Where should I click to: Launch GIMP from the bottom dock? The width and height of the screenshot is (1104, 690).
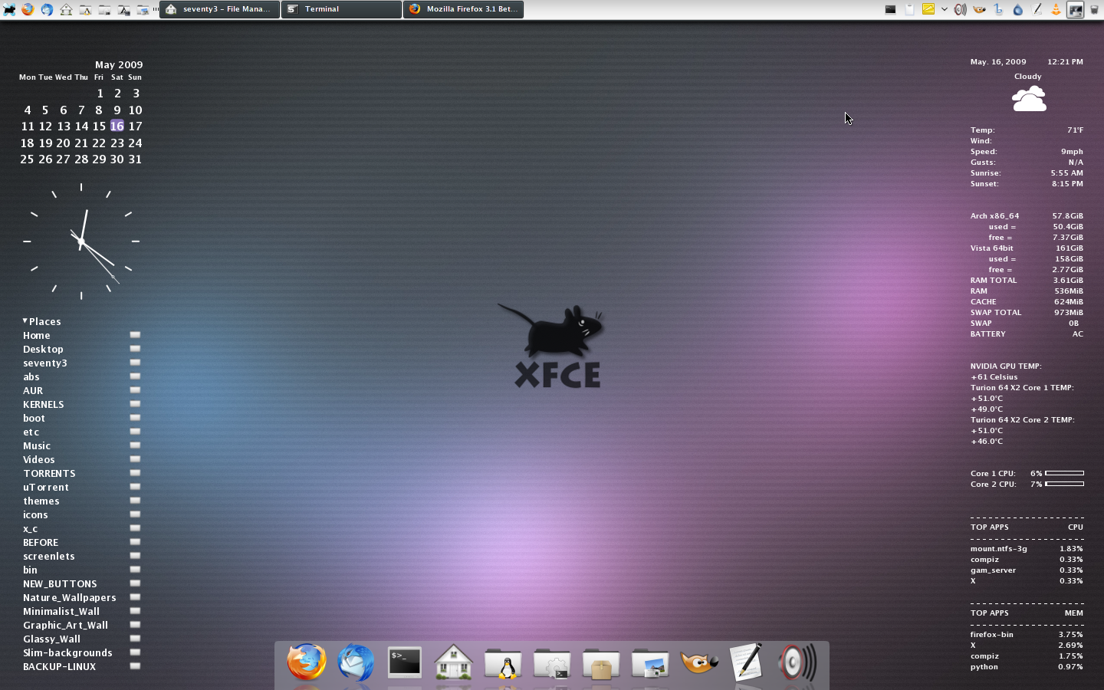[699, 662]
